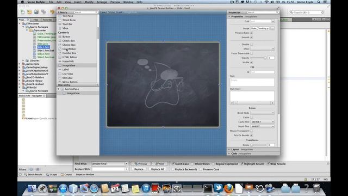348x196 pixels.
Task: Select Titled Pane container in Library
Action: pyautogui.click(x=69, y=20)
